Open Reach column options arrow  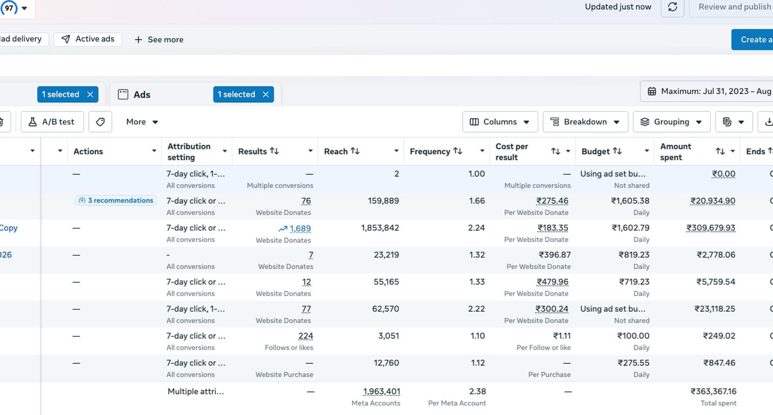point(396,151)
